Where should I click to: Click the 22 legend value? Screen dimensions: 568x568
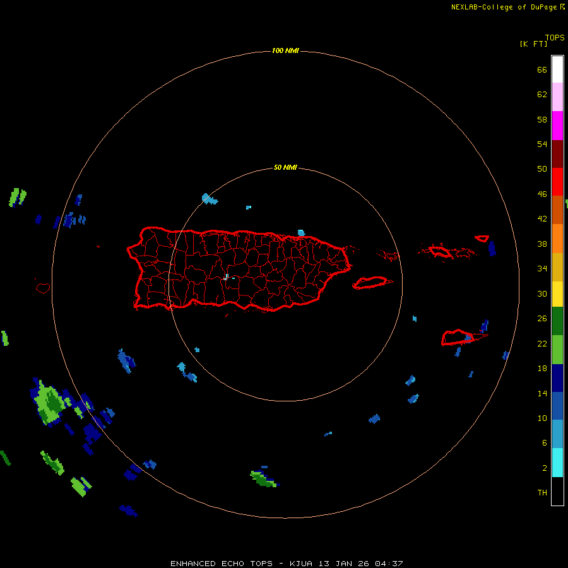point(542,344)
